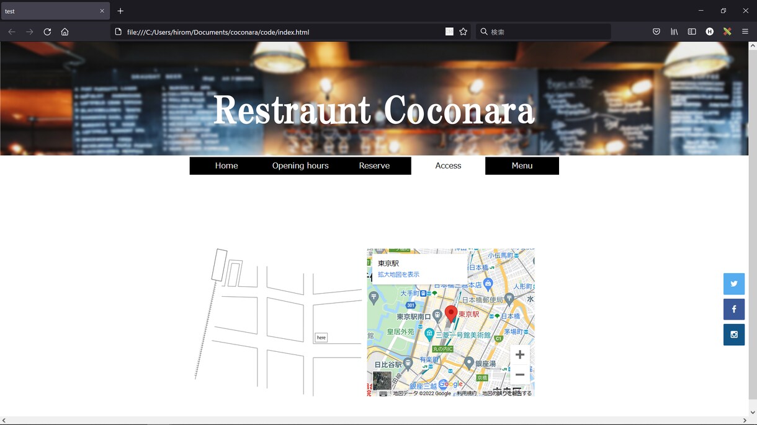The height and width of the screenshot is (425, 757).
Task: Minimize the browser window
Action: 701,11
